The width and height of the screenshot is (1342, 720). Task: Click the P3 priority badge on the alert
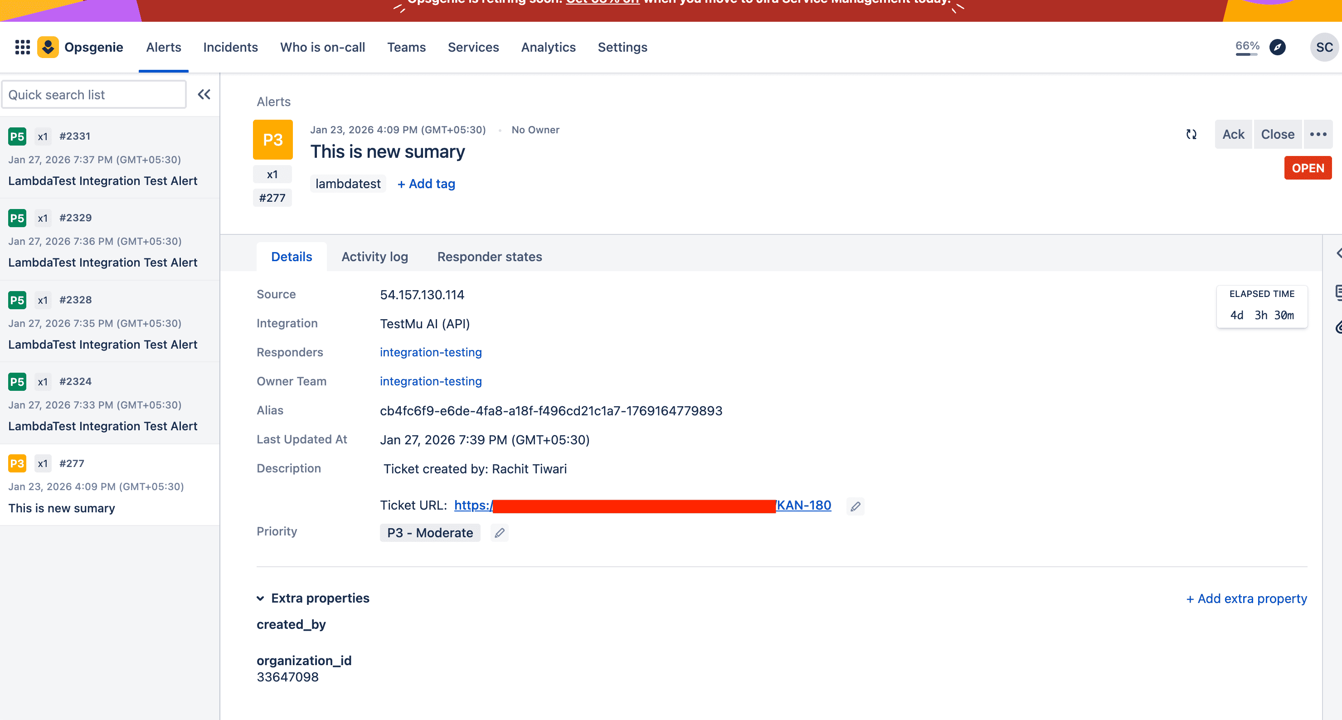tap(272, 139)
